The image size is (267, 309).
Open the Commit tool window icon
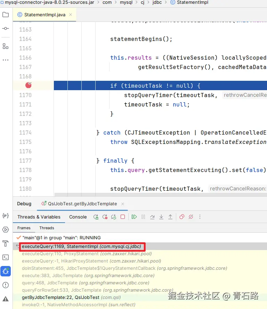(6, 28)
